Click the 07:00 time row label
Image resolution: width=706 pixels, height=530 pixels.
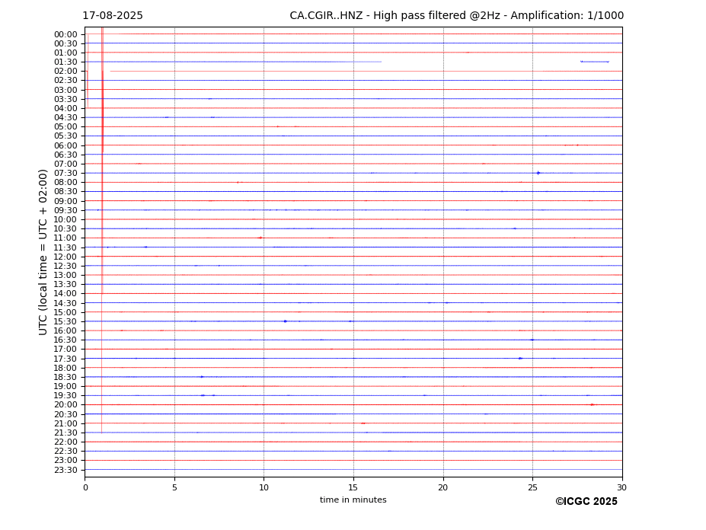pos(65,164)
